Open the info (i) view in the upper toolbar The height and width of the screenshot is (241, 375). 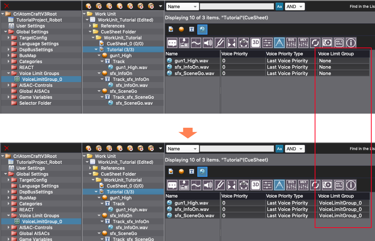pyautogui.click(x=351, y=43)
